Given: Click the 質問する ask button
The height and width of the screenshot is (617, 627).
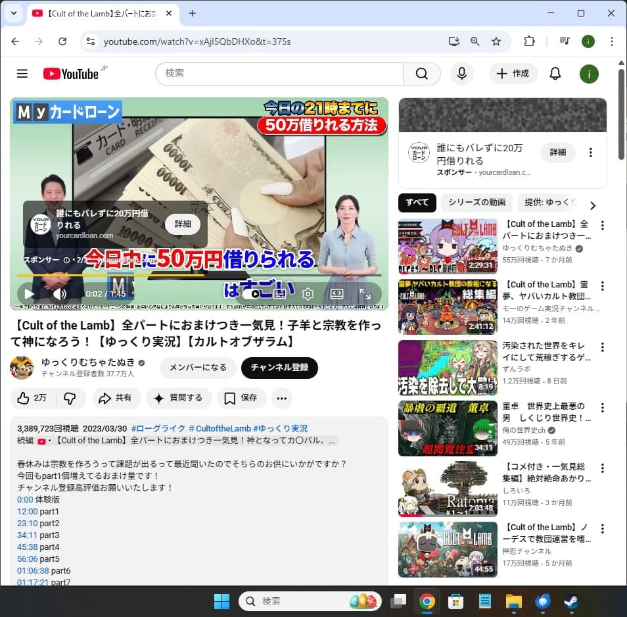Looking at the screenshot, I should (x=179, y=398).
